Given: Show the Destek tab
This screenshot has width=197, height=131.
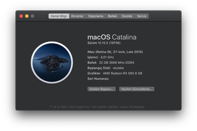Looking at the screenshot, I should (x=127, y=16).
